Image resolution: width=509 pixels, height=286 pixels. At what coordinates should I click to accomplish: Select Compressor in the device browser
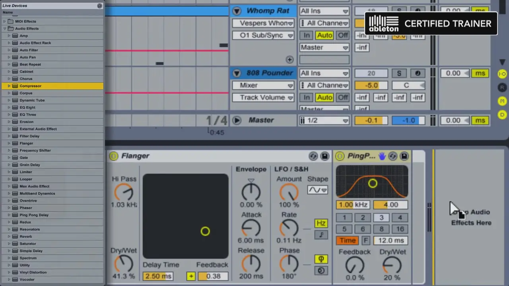coord(52,86)
